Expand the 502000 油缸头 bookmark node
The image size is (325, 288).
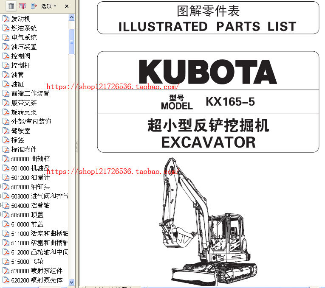click(1, 187)
